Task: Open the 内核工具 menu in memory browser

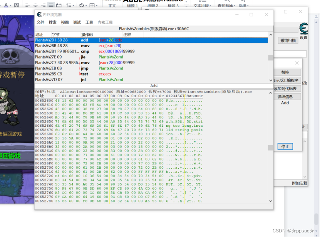Action: [x=105, y=22]
